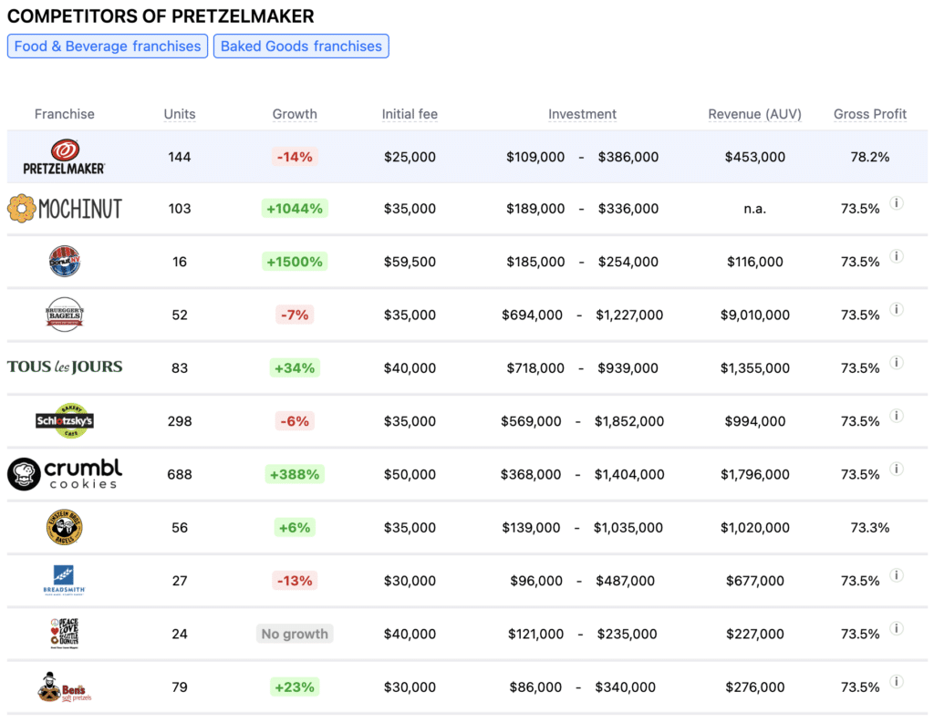Click the -6% growth badge
The image size is (934, 723).
coord(295,421)
